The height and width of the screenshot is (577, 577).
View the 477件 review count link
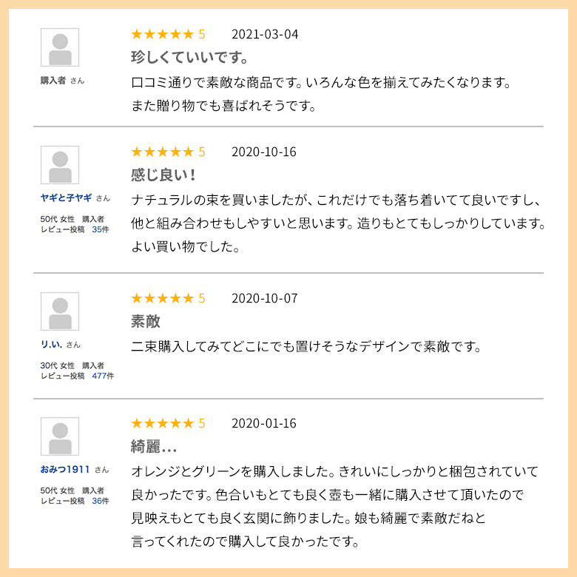(103, 376)
